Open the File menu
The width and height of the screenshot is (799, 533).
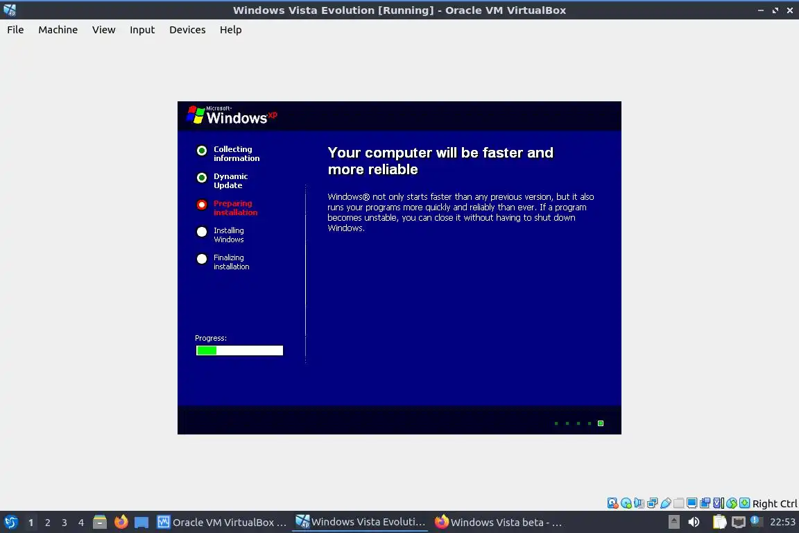(x=15, y=30)
